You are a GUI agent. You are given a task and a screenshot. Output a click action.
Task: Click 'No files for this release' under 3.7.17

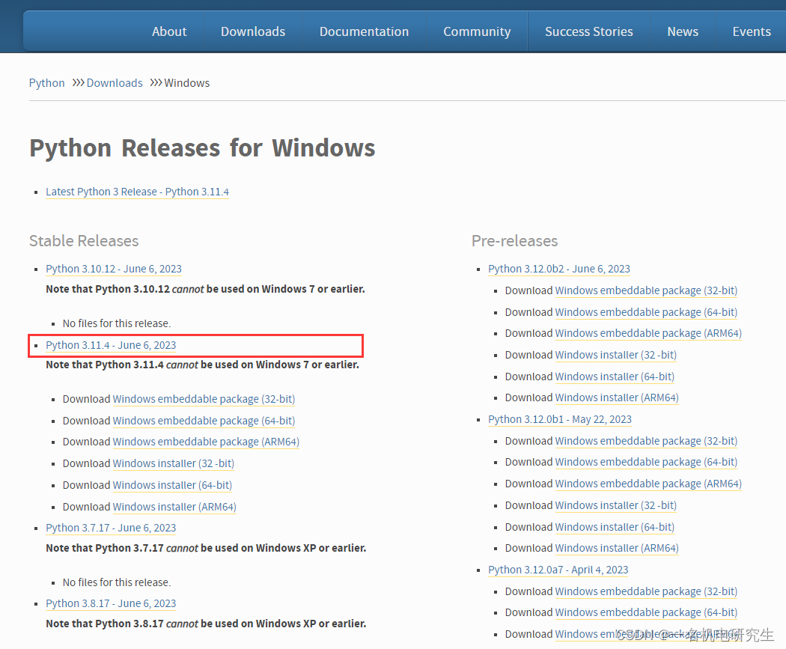pyautogui.click(x=117, y=582)
